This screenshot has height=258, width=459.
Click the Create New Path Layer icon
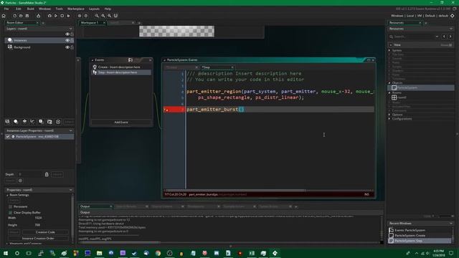click(x=32, y=122)
